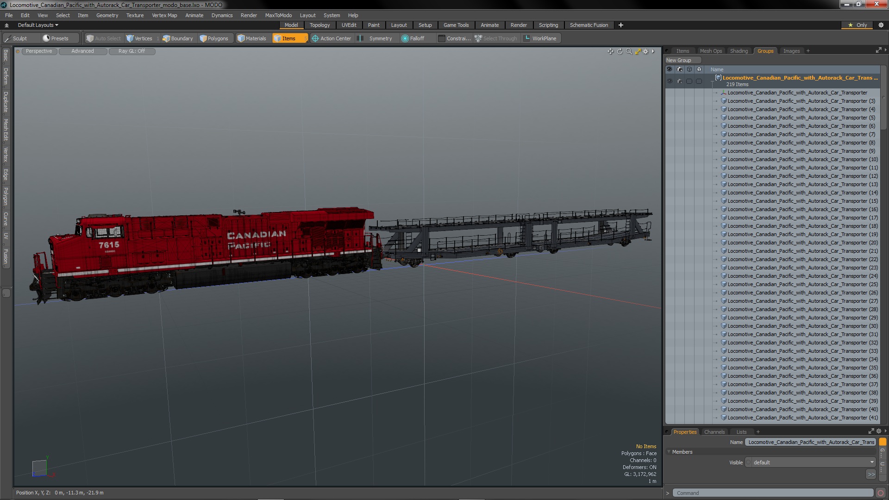Open the Action Center options
This screenshot has width=889, height=500.
(x=332, y=38)
